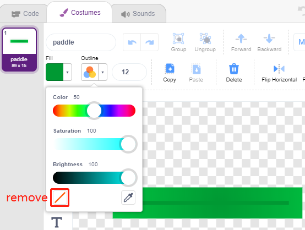The width and height of the screenshot is (305, 230).
Task: Move shape Forward with arrow icon
Action: [241, 39]
